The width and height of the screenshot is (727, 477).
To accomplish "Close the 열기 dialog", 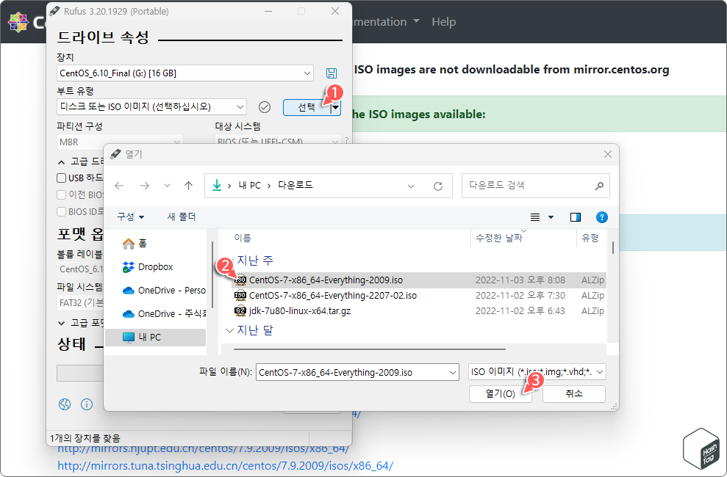I will tap(608, 154).
